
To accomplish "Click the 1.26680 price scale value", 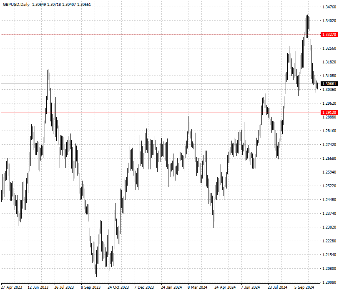I will click(x=329, y=159).
